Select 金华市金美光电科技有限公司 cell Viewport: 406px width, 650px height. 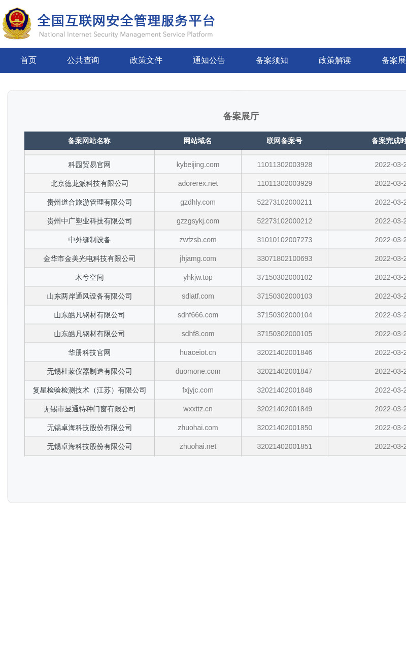pyautogui.click(x=89, y=258)
